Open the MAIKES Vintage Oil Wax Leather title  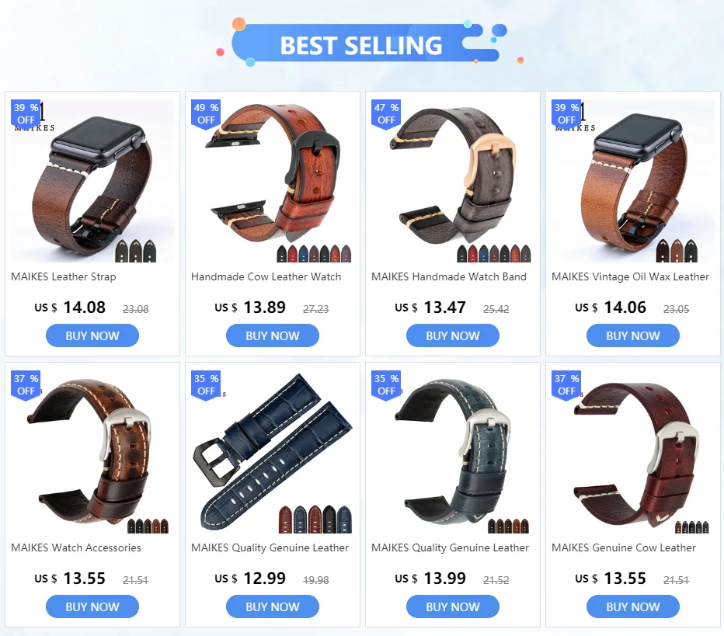click(630, 277)
